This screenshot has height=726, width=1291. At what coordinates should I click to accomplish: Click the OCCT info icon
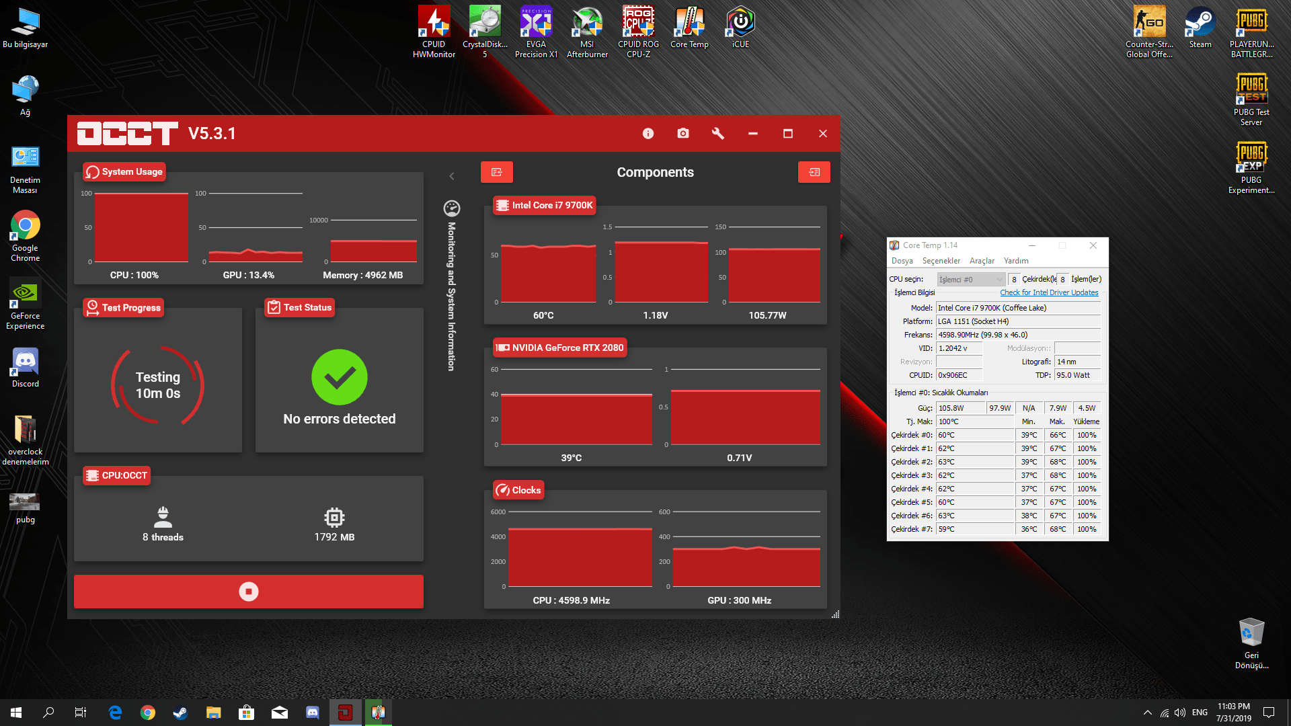click(x=648, y=134)
